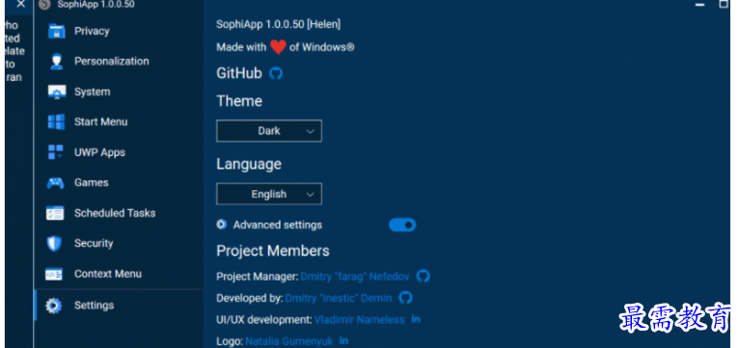Click the Start Menu Windows logo icon

(57, 122)
